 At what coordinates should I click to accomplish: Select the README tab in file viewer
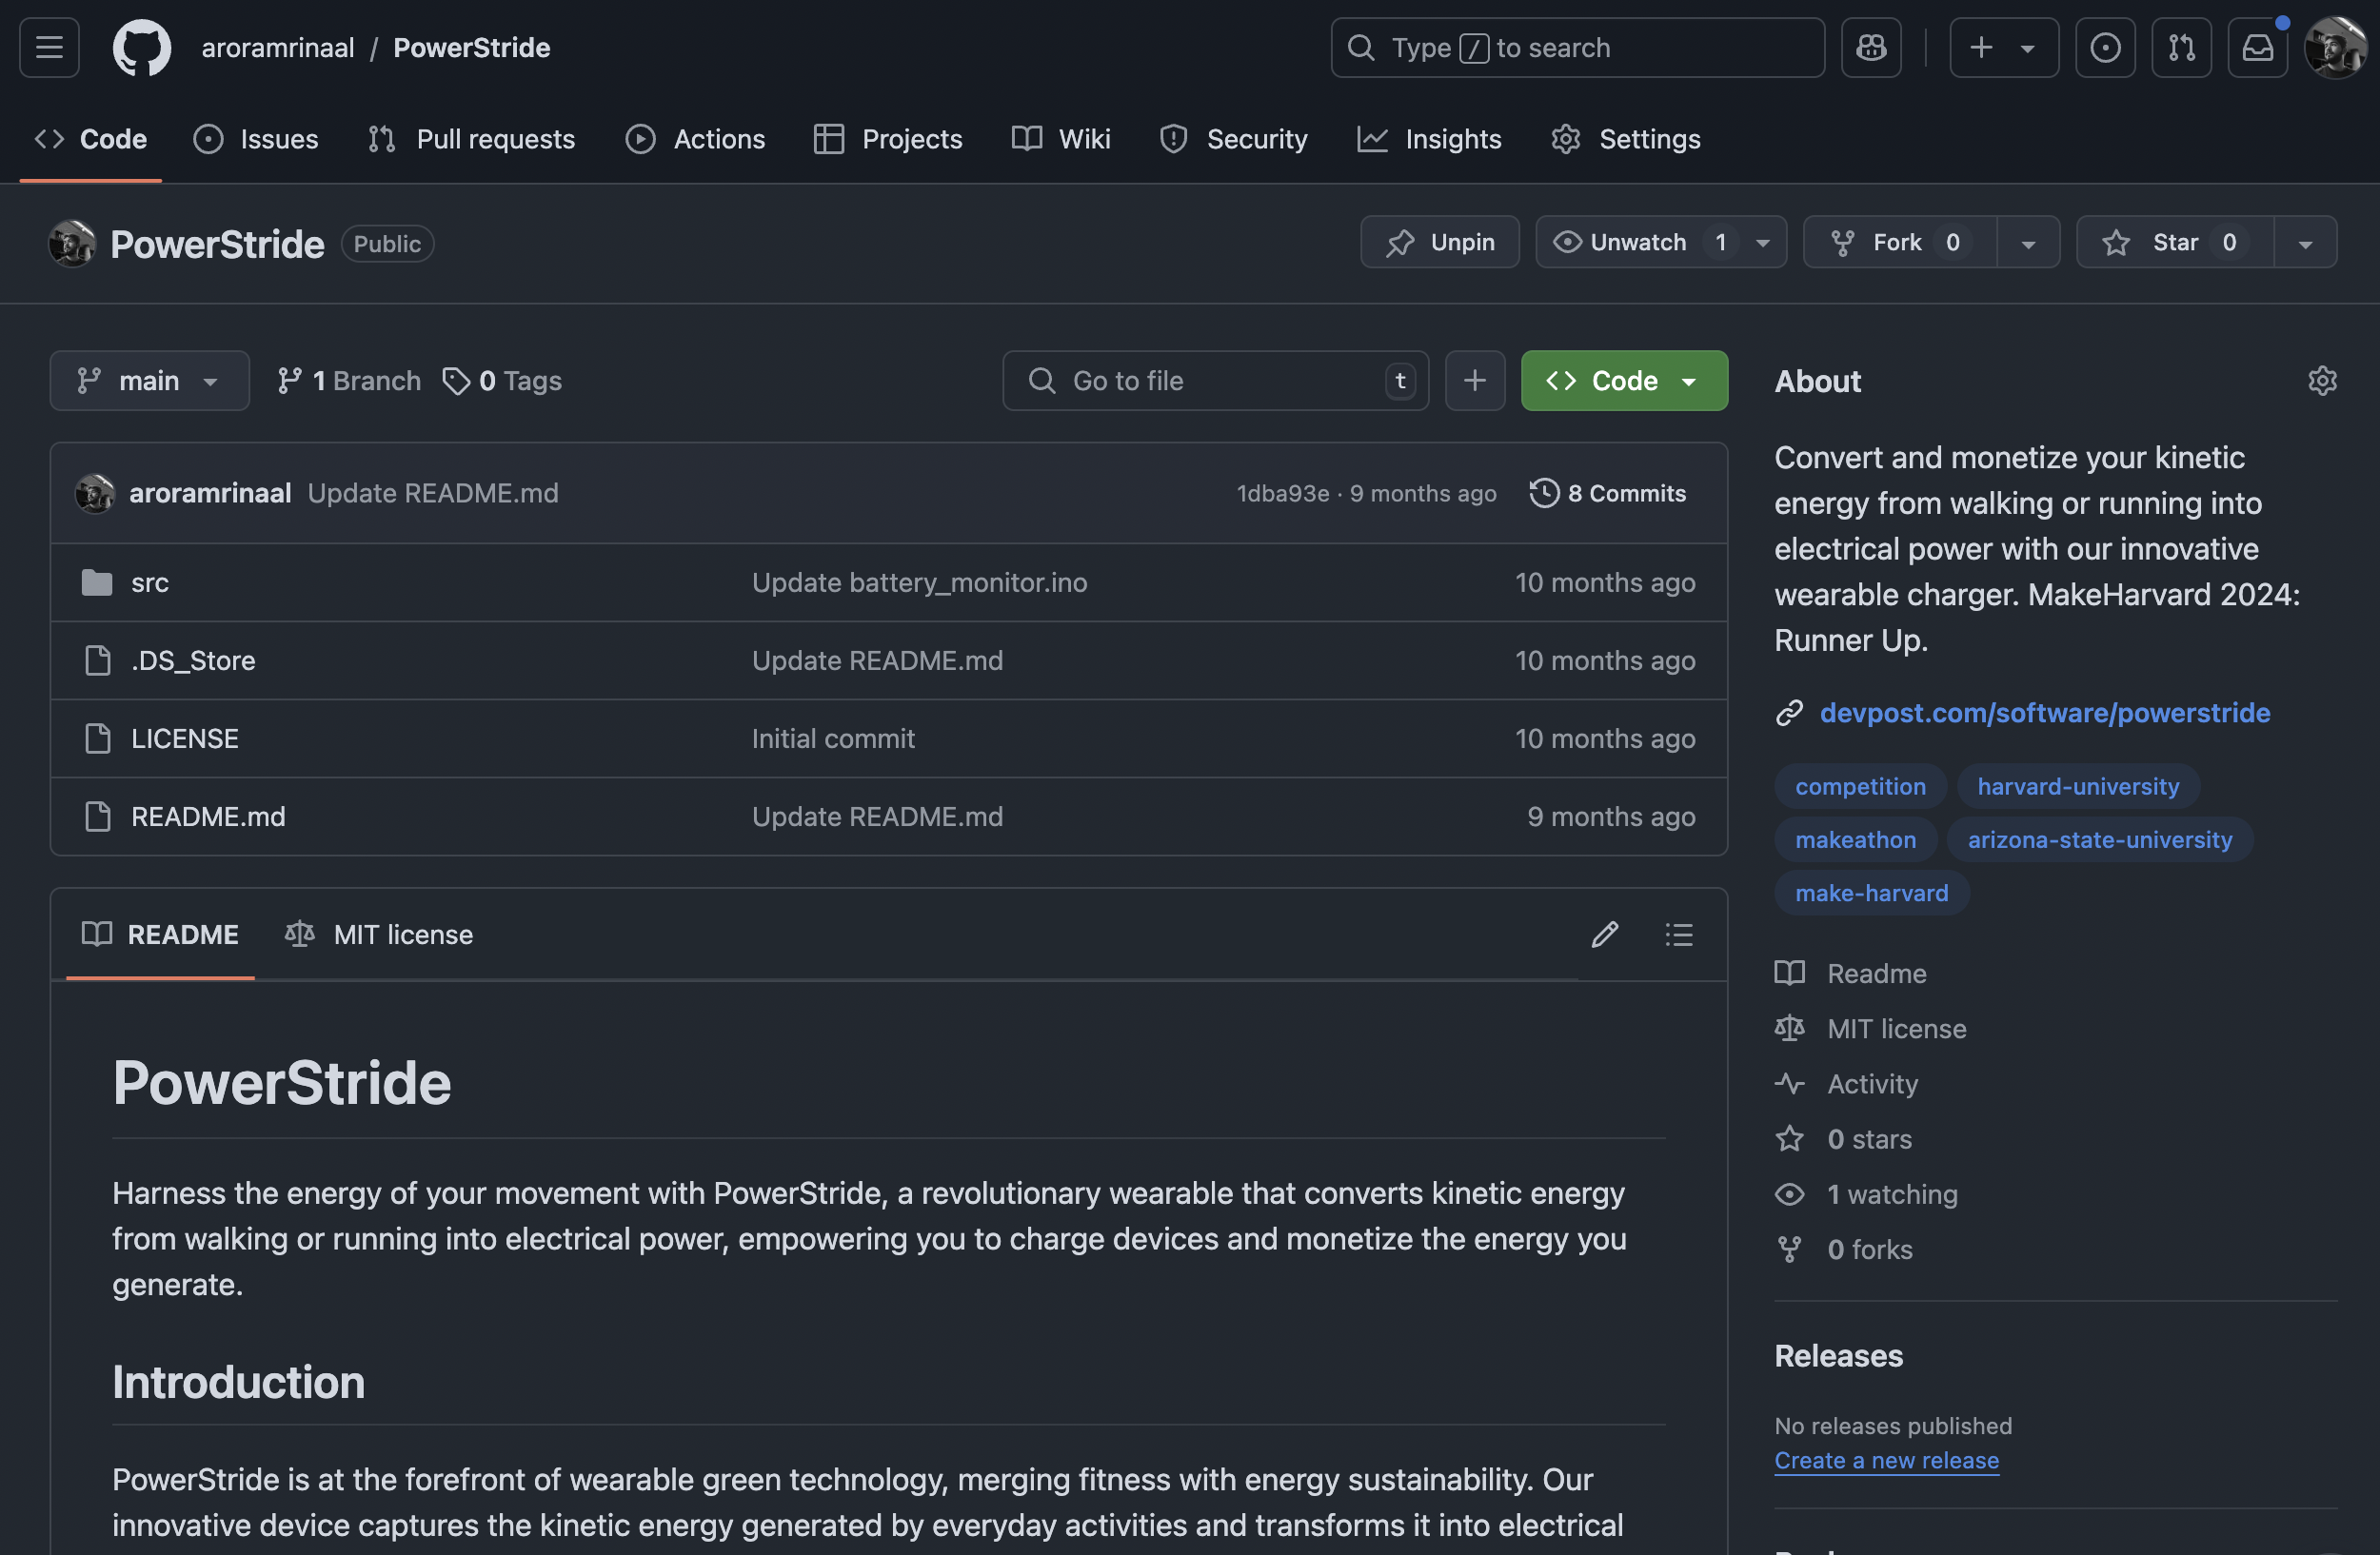pos(160,935)
